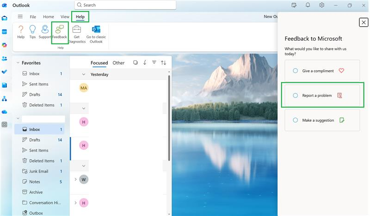Open the Junk Email folder

point(39,171)
